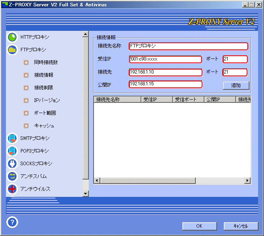Select the HTTPプロキシ label
This screenshot has height=236, width=264.
point(35,37)
